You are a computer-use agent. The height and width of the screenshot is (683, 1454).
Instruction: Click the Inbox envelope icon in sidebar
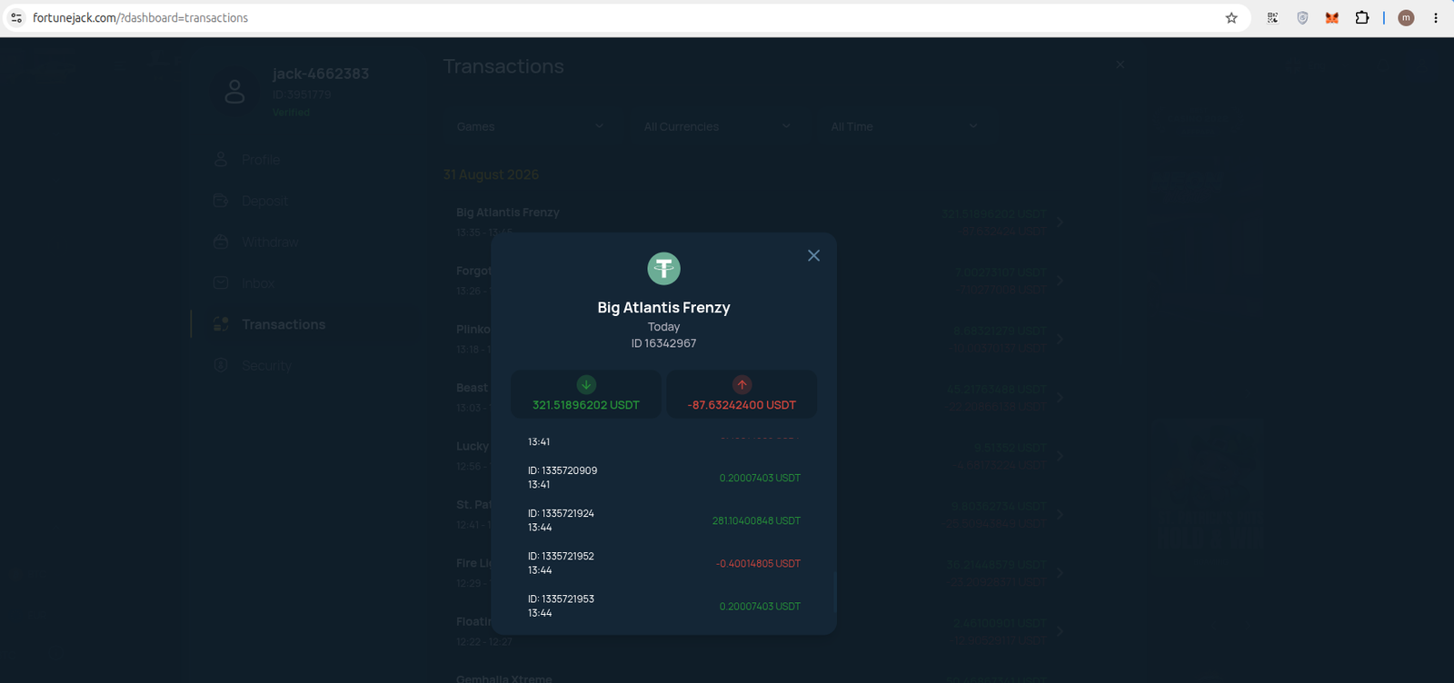(221, 282)
